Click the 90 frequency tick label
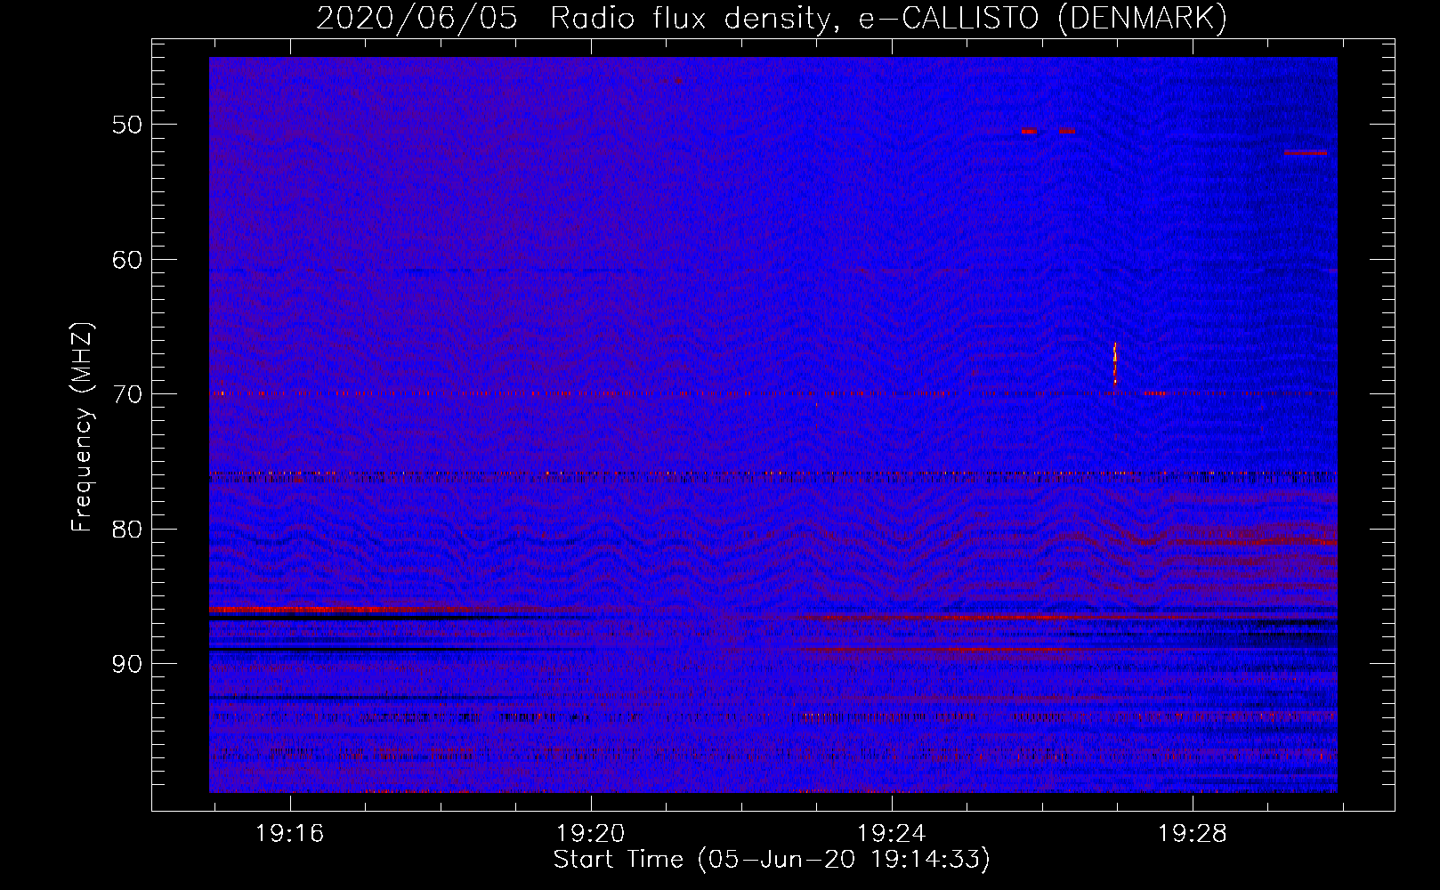The width and height of the screenshot is (1440, 890). pos(127,665)
